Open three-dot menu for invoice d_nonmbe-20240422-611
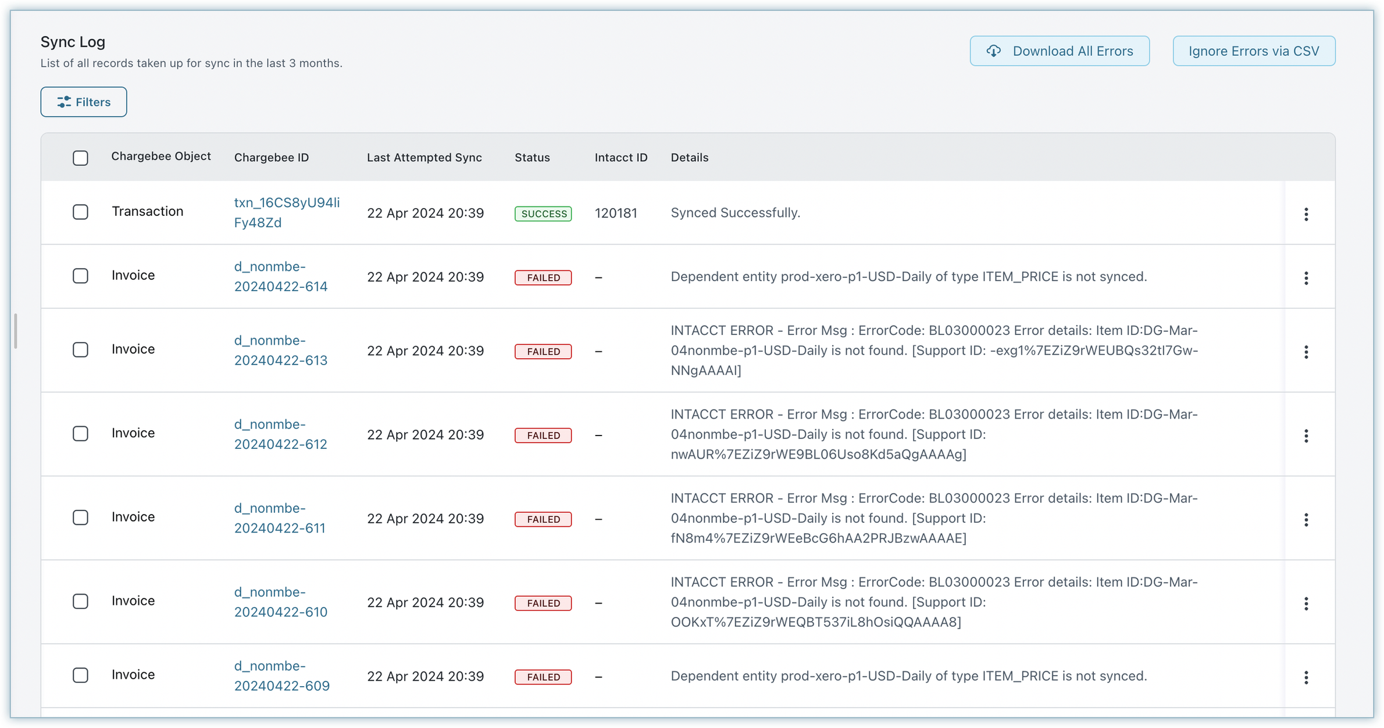The image size is (1384, 728). [x=1305, y=519]
